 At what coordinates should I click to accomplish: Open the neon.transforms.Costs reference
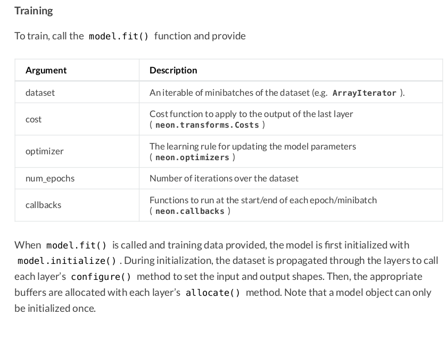coord(207,125)
